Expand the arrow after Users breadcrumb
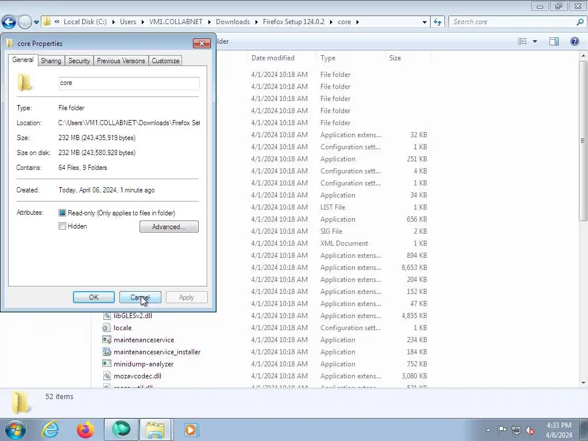 pyautogui.click(x=142, y=22)
